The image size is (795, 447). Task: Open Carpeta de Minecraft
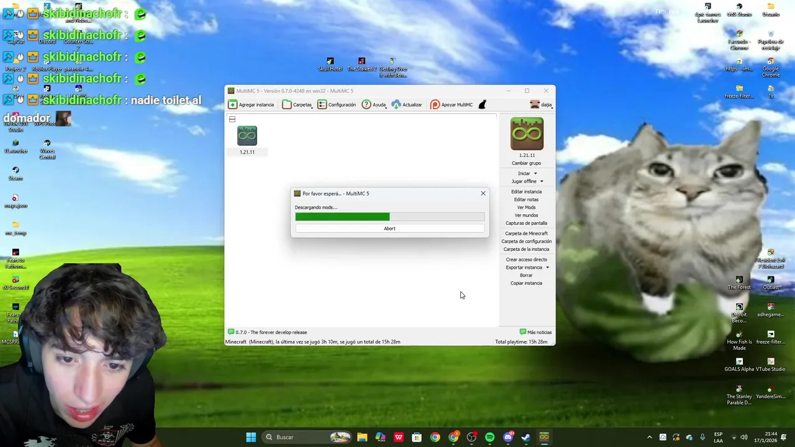click(526, 233)
